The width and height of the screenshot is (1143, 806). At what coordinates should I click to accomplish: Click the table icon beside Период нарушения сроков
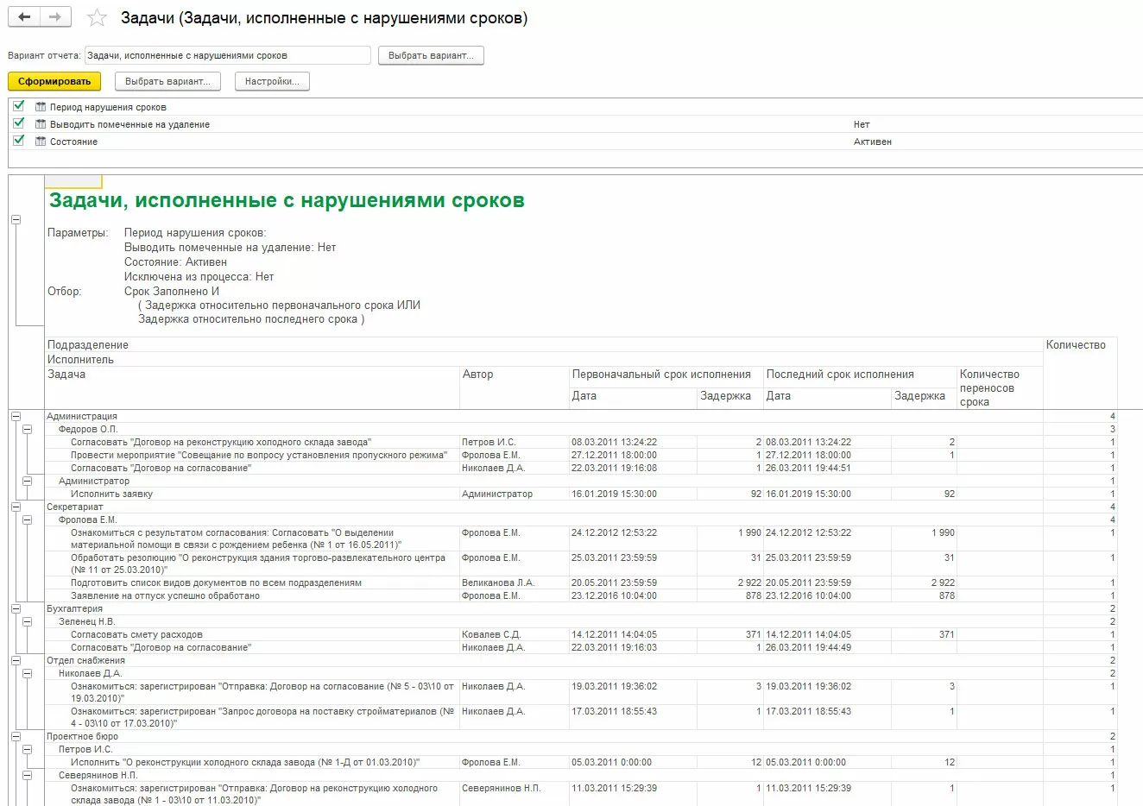click(41, 107)
